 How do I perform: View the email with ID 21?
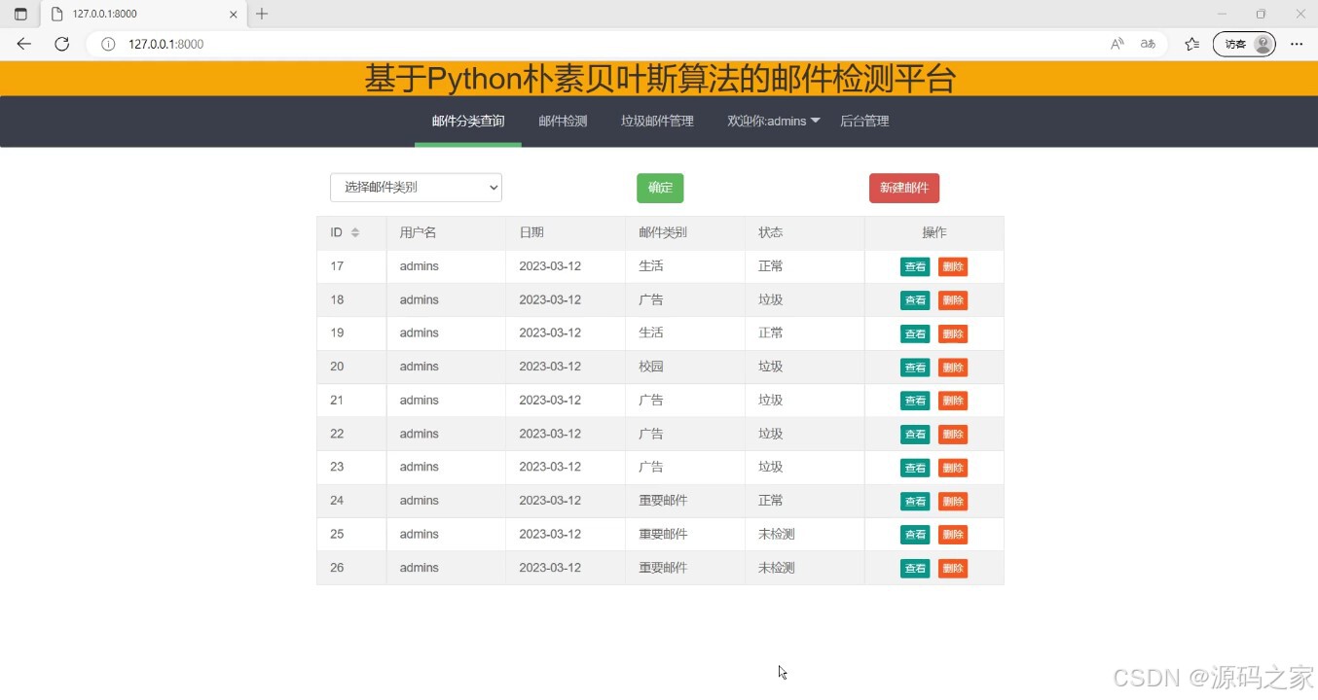click(915, 401)
